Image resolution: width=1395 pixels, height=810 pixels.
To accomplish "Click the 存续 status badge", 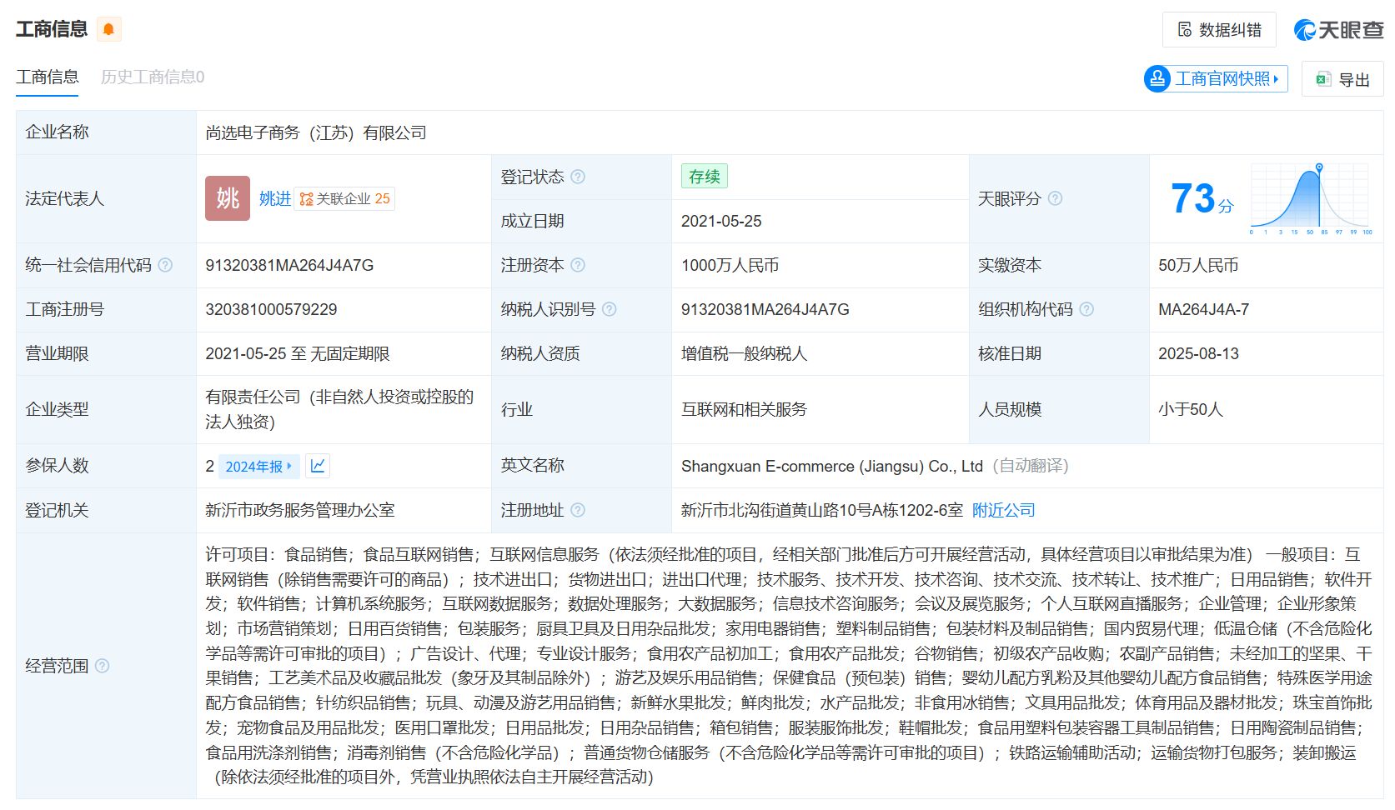I will 705,177.
